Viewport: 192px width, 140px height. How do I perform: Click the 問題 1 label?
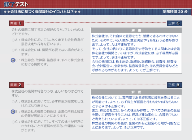(x=16, y=23)
